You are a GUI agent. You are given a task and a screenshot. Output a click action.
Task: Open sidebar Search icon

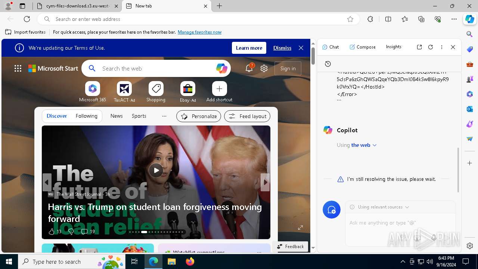coord(470,34)
